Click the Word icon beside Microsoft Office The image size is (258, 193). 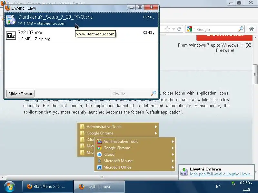pyautogui.click(x=99, y=167)
